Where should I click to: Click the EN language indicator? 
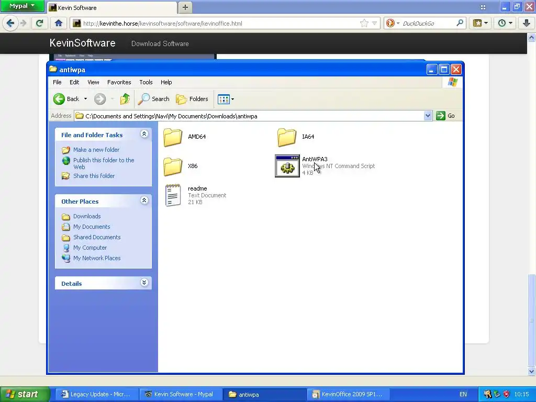[463, 394]
